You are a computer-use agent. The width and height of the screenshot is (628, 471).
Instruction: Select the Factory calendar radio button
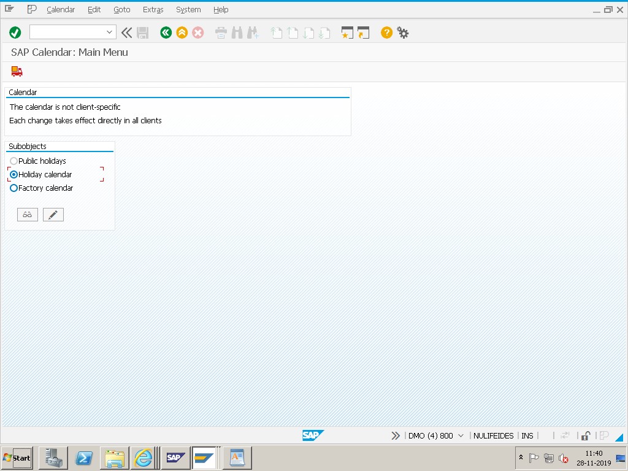click(13, 188)
